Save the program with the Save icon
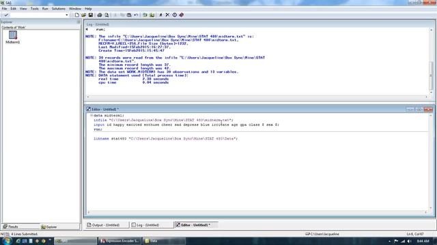 pos(91,15)
